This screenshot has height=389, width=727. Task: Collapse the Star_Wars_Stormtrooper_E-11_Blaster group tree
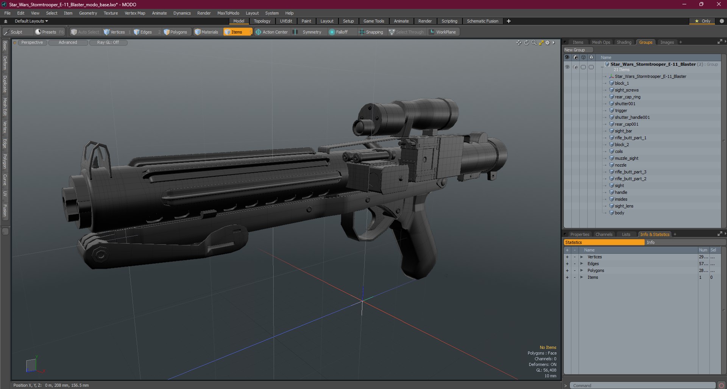[x=602, y=67]
